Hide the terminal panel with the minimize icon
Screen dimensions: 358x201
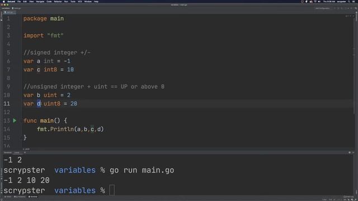[x=354, y=152]
